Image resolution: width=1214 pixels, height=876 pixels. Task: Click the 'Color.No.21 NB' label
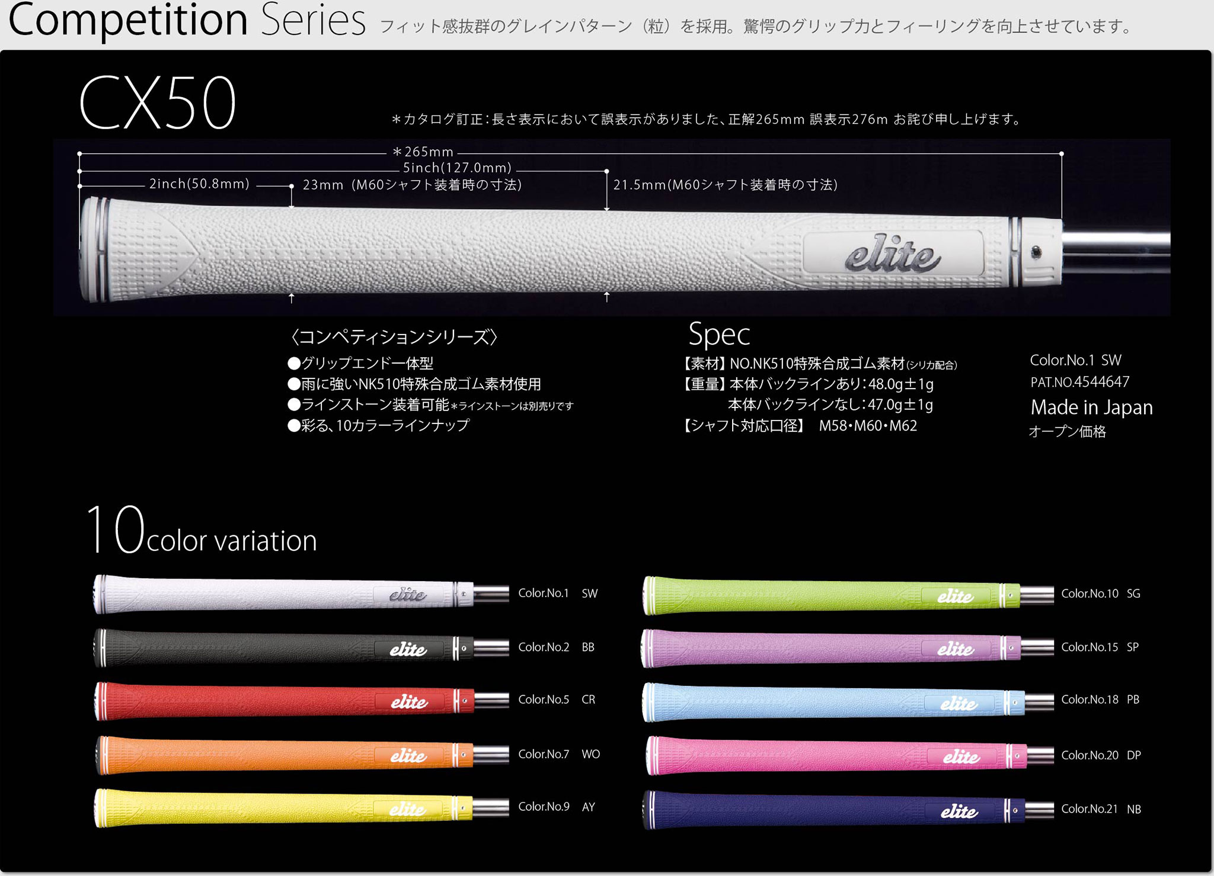pyautogui.click(x=1101, y=809)
